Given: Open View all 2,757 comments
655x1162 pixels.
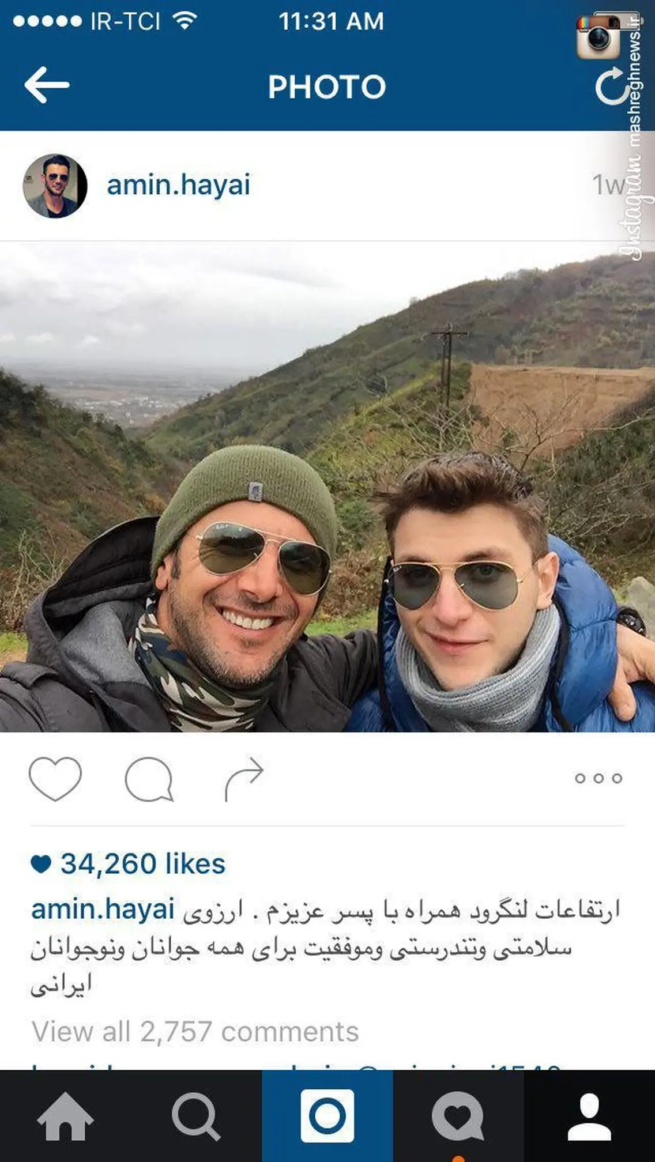Looking at the screenshot, I should click(x=195, y=1032).
